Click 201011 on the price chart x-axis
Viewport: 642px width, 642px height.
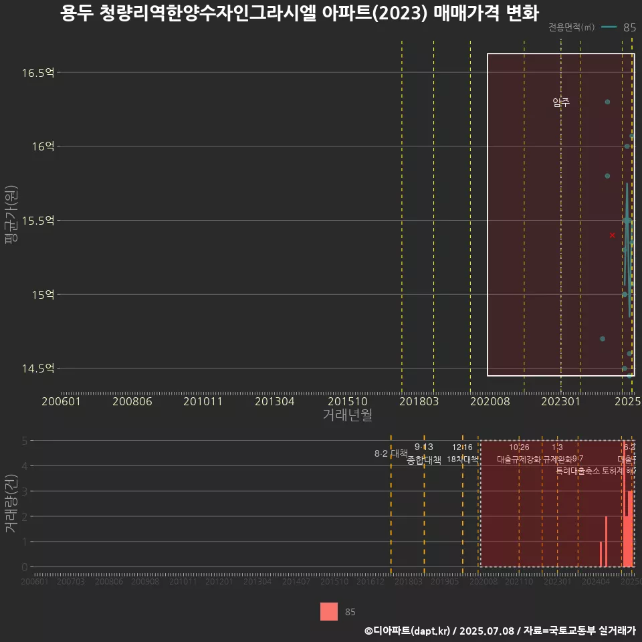pos(203,401)
